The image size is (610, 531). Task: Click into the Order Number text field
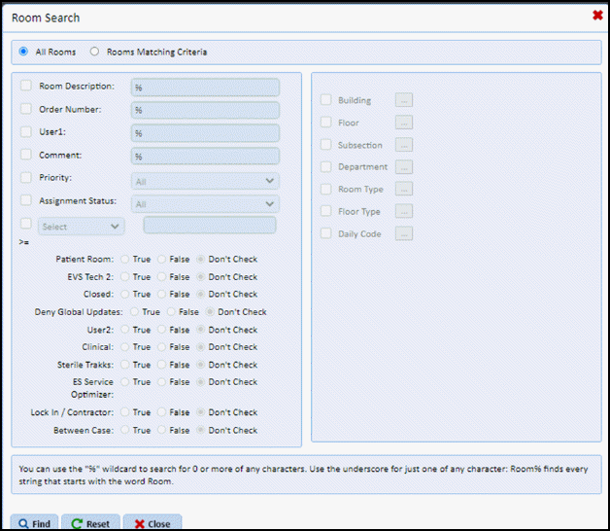pos(205,110)
